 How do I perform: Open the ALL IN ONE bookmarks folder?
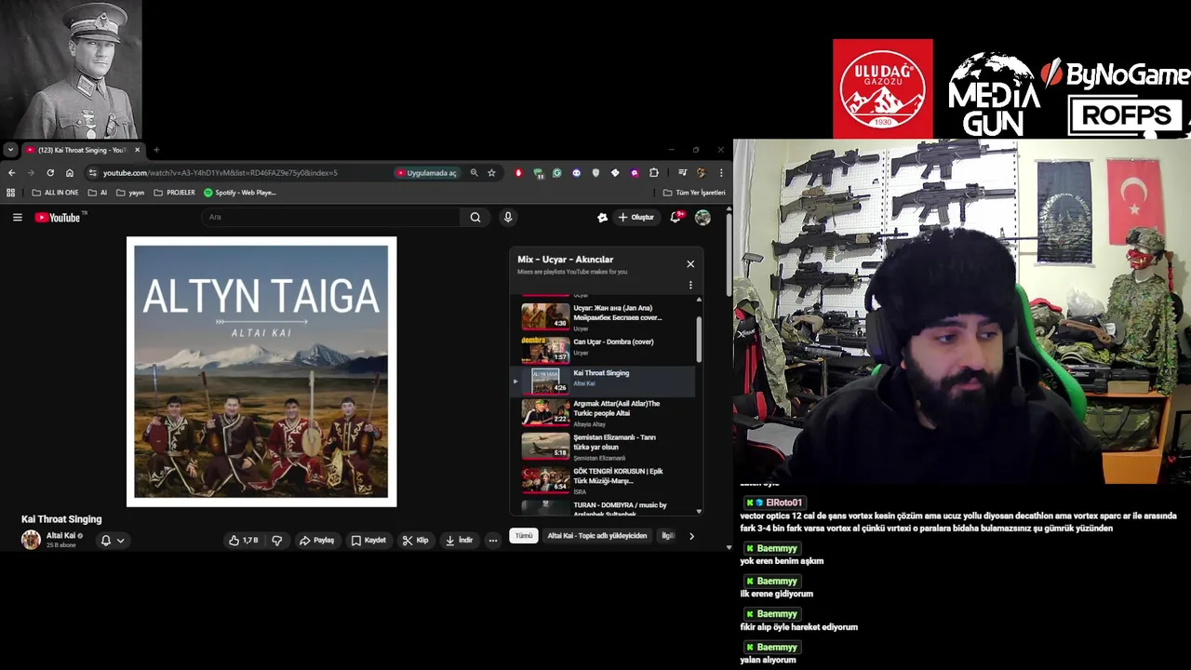pyautogui.click(x=55, y=193)
